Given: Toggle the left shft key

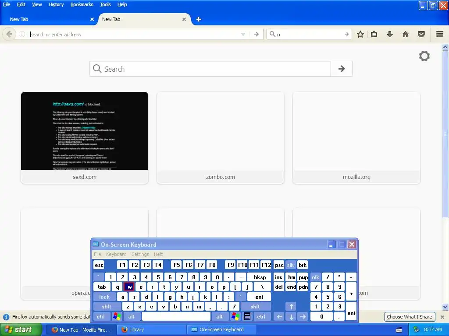Looking at the screenshot, I should point(107,307).
